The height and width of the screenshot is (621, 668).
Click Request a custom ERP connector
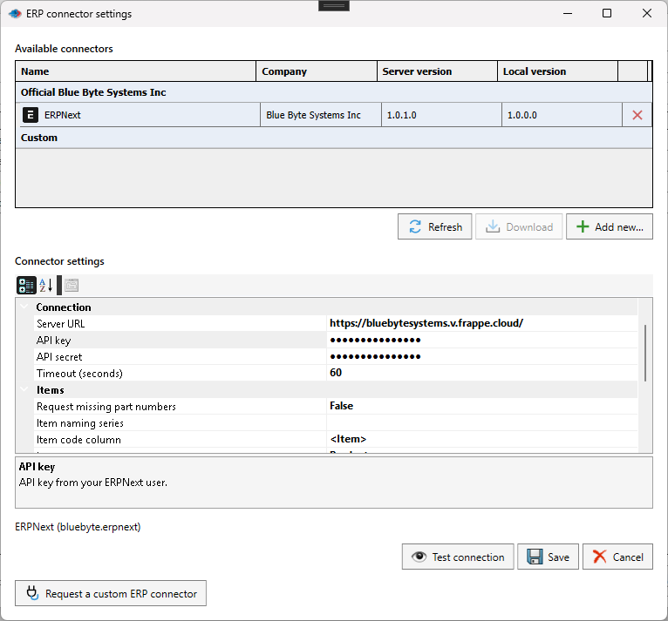(111, 593)
